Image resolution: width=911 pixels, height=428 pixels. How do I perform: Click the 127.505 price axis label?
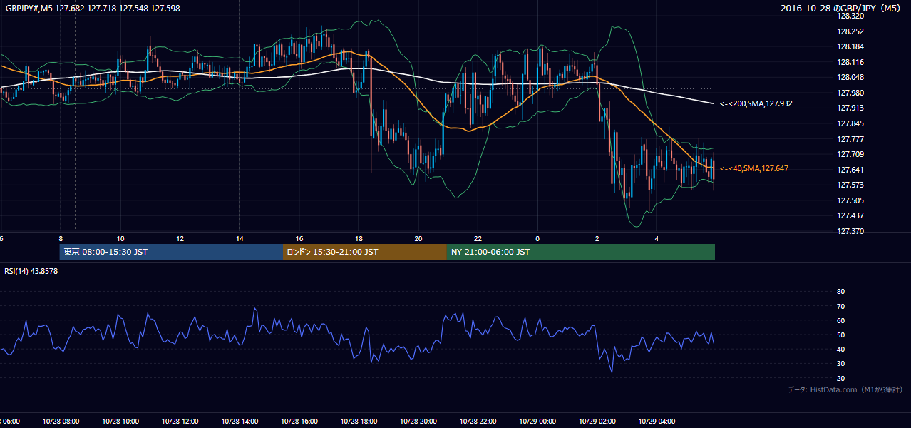click(850, 200)
